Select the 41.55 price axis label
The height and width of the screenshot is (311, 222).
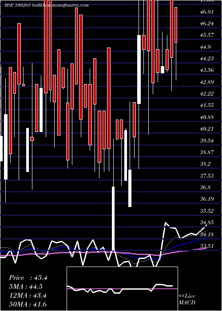pos(207,105)
